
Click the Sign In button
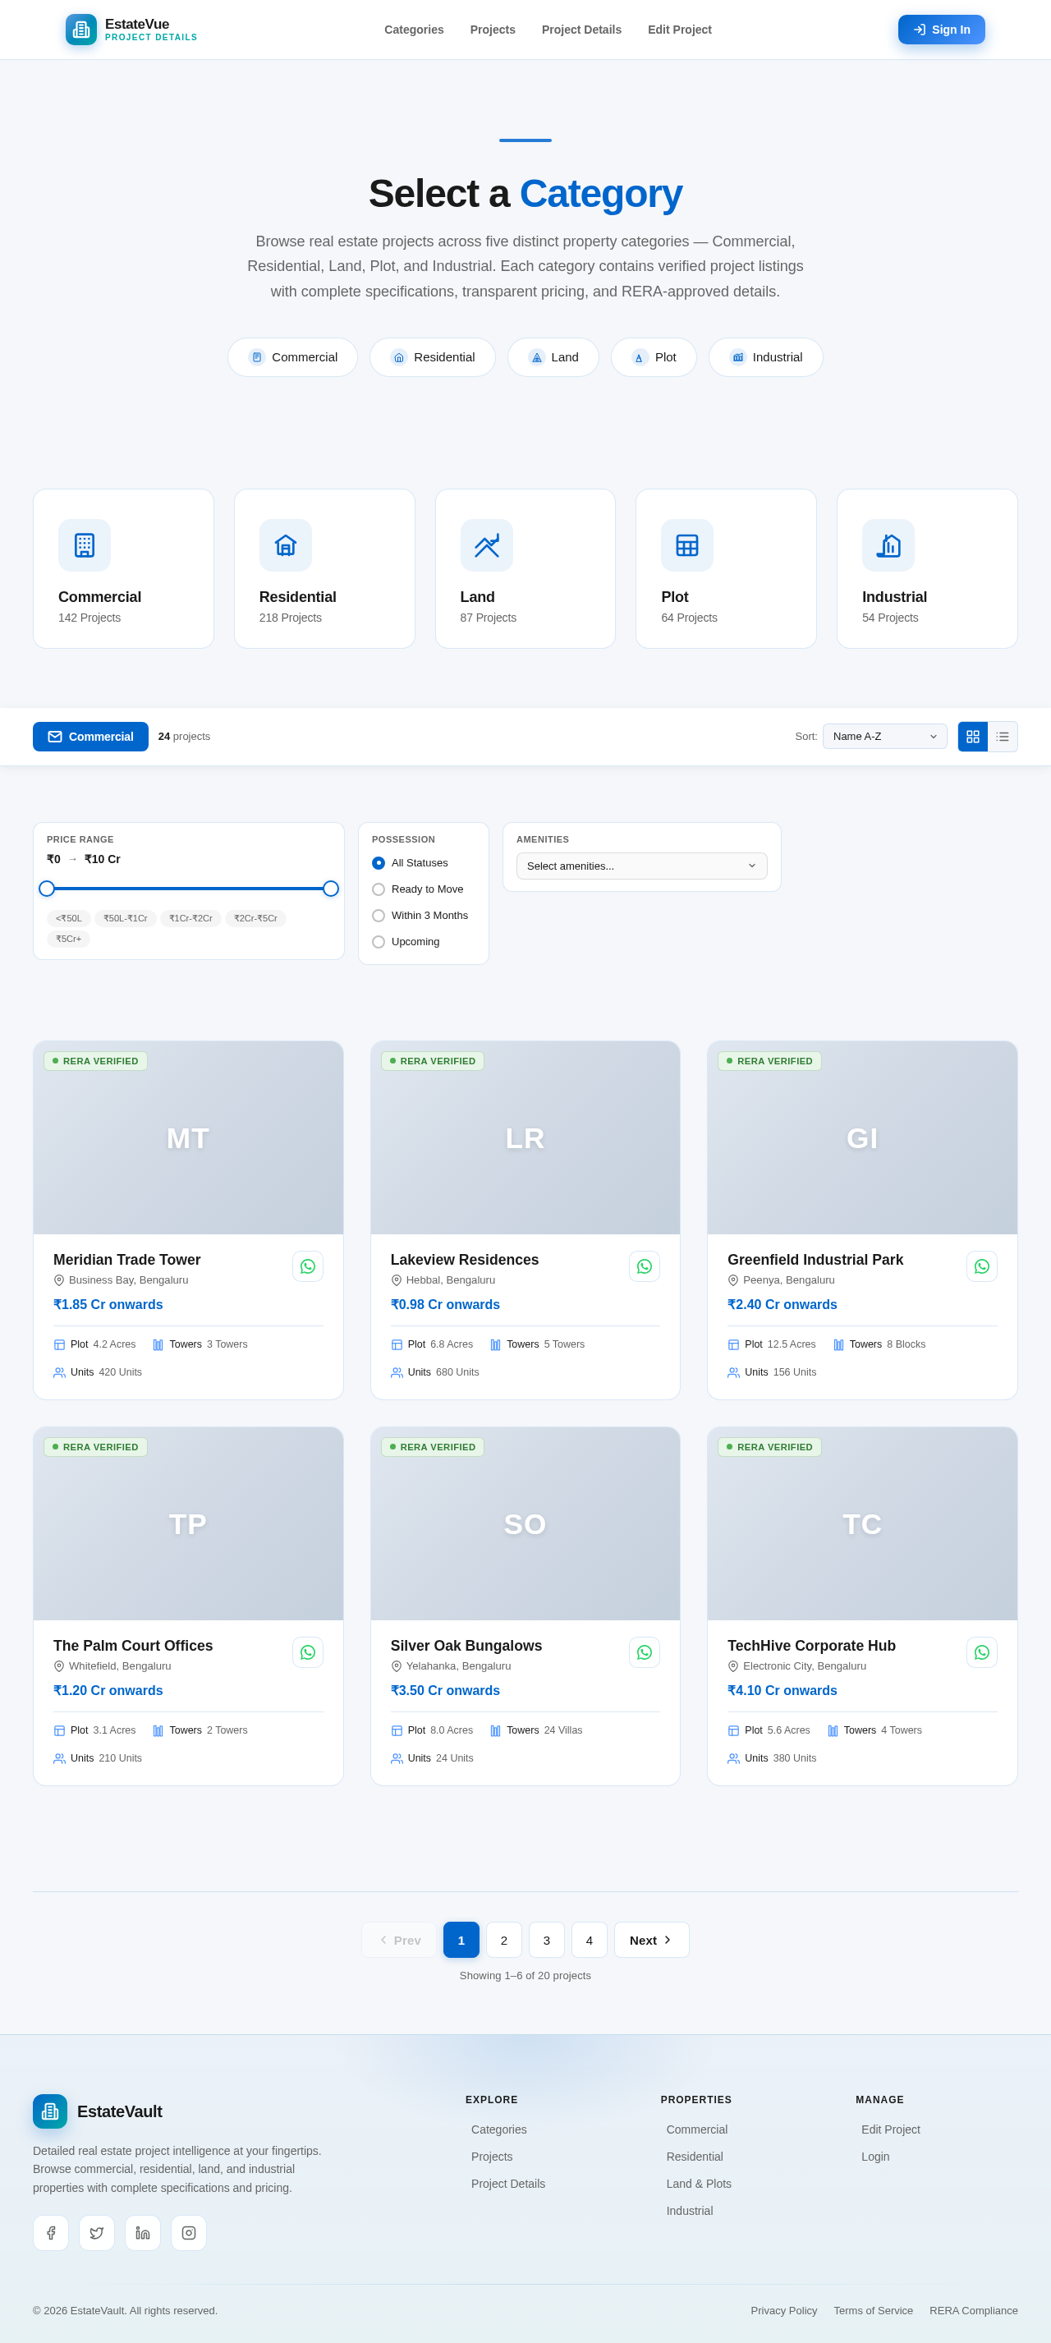pyautogui.click(x=941, y=29)
